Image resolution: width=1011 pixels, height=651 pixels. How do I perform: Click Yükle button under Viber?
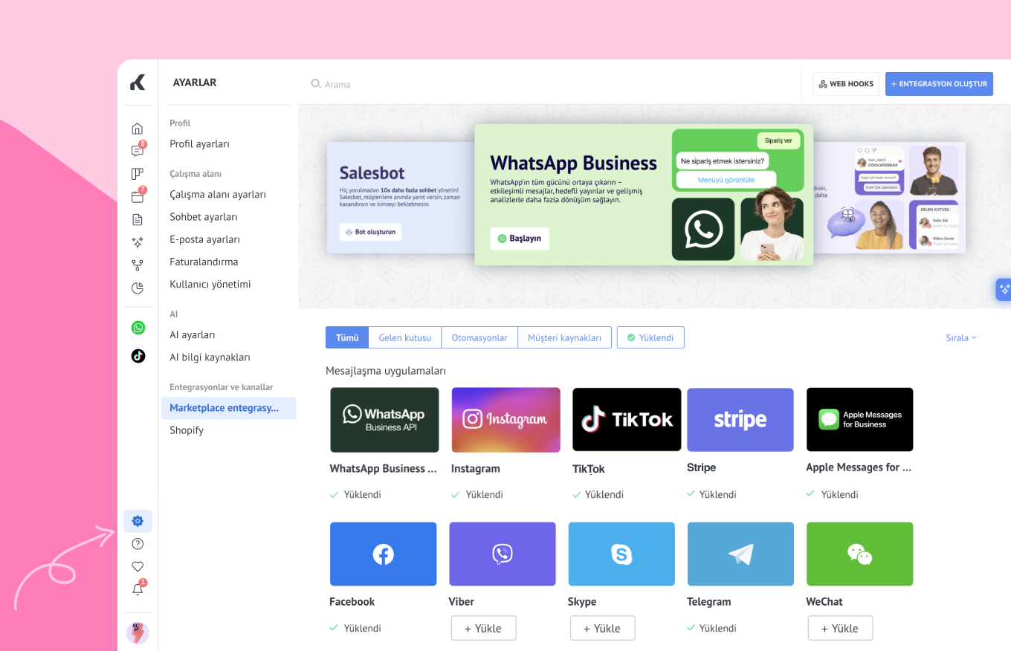483,628
